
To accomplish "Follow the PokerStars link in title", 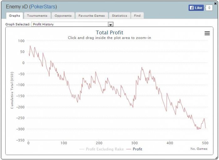I will [x=43, y=7].
